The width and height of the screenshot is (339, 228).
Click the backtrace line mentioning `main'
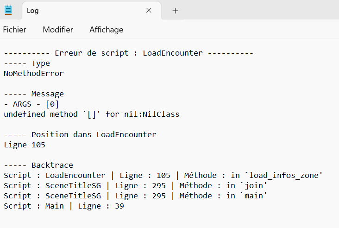point(135,196)
